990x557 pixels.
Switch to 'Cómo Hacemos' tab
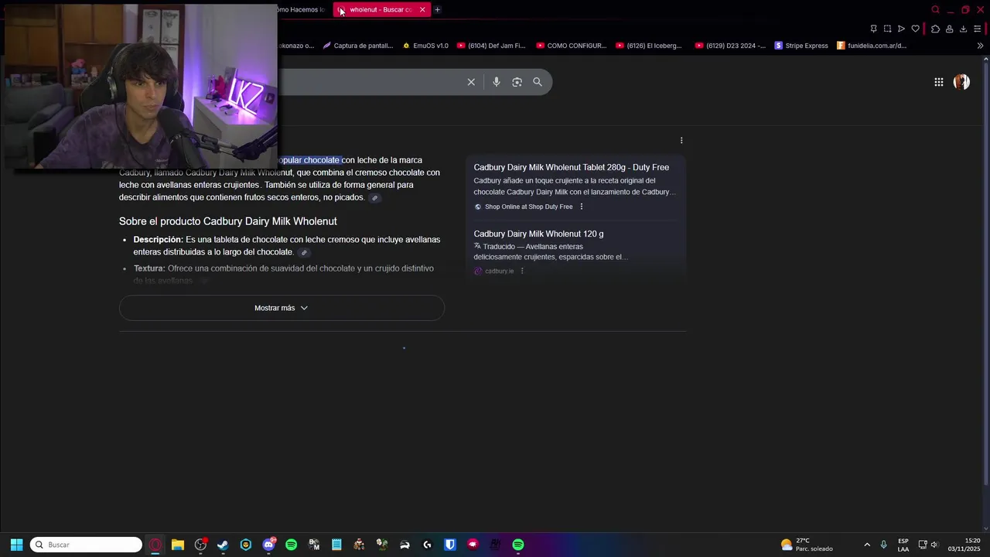click(x=302, y=9)
